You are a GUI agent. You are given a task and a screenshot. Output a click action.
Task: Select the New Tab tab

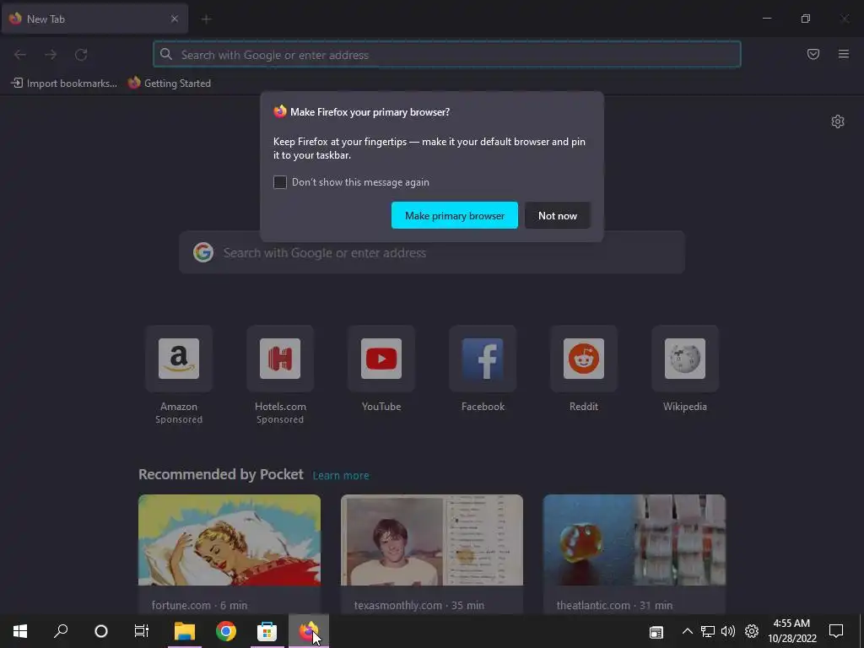[94, 19]
